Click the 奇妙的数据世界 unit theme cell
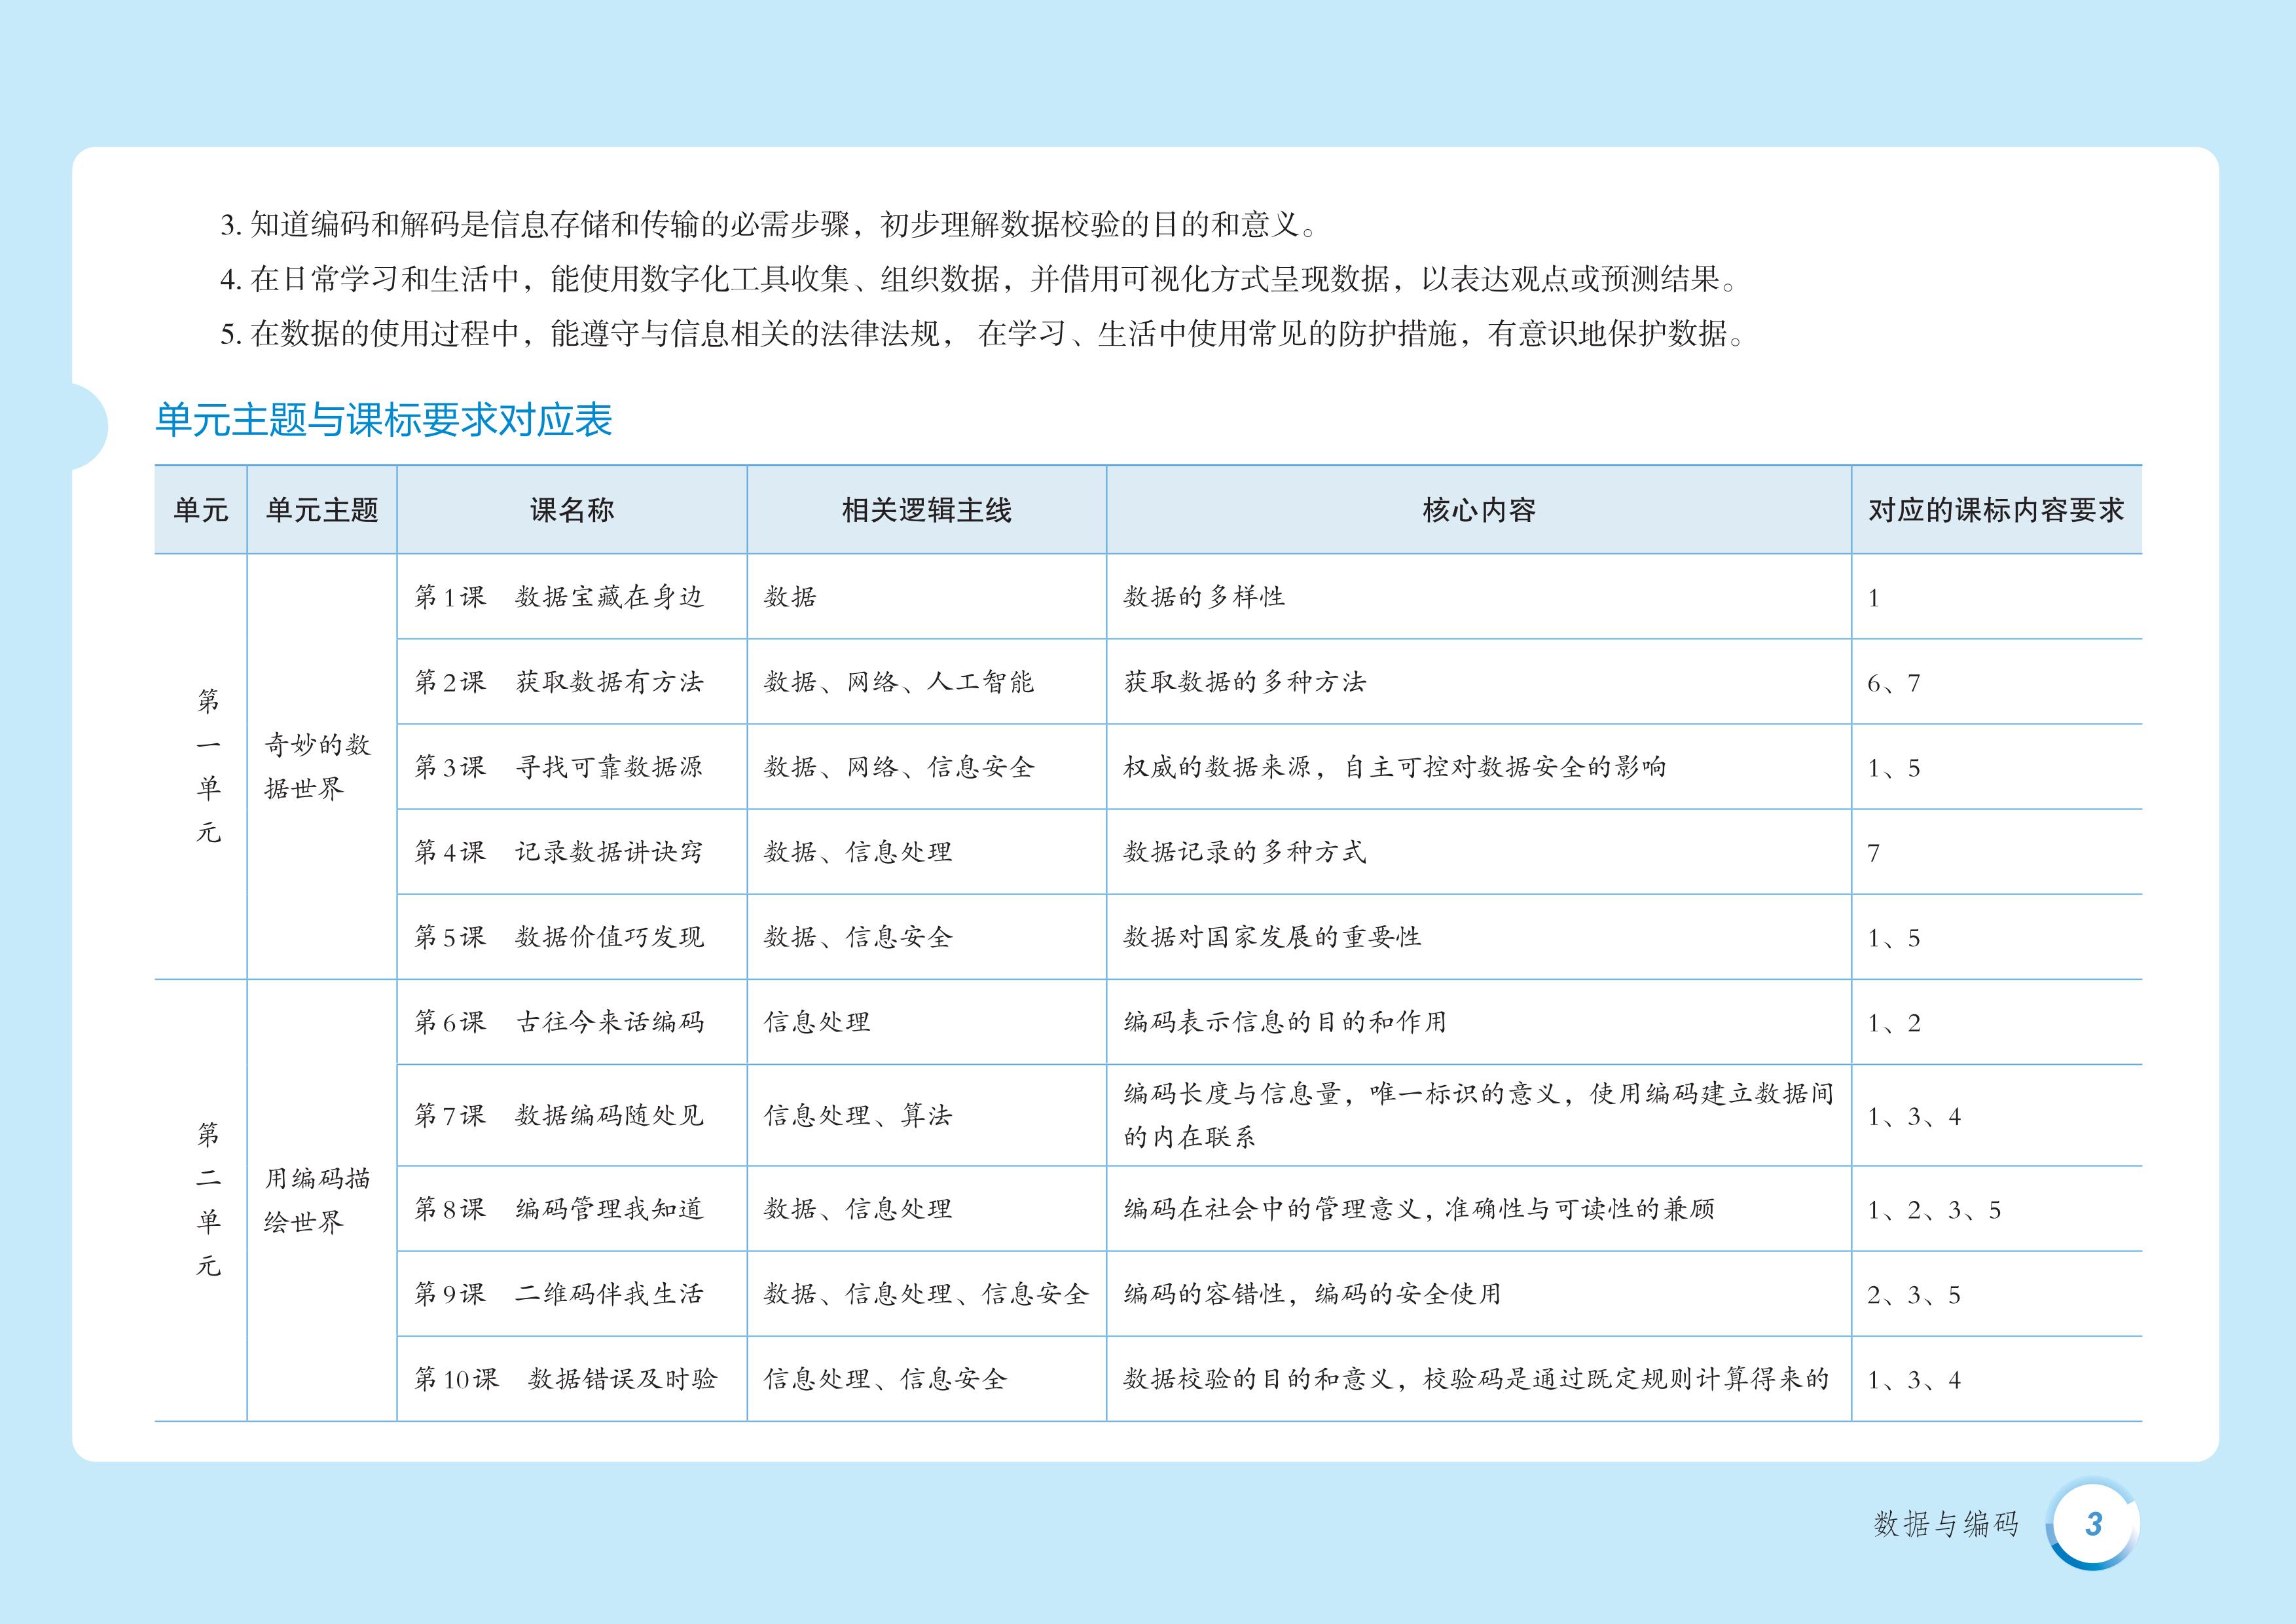This screenshot has height=1624, width=2296. tap(317, 766)
